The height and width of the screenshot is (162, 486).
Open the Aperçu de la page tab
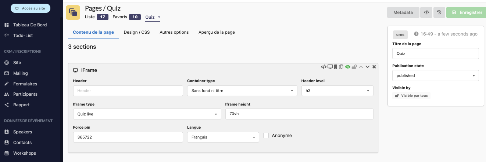[x=217, y=32]
